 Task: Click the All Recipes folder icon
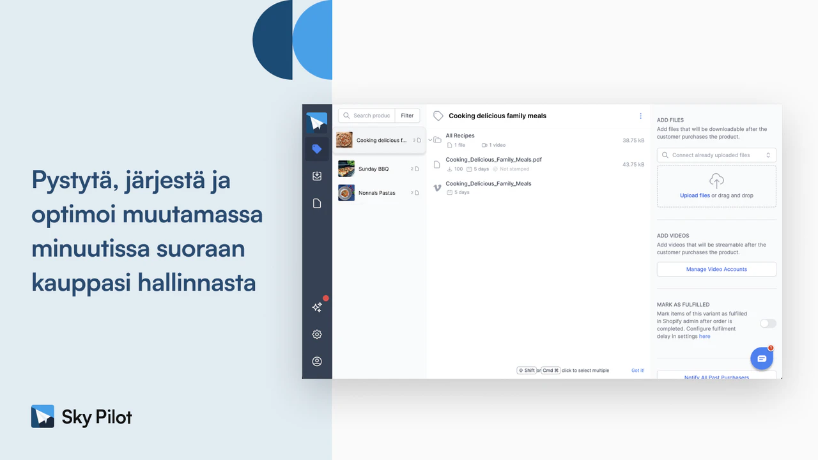tap(438, 140)
